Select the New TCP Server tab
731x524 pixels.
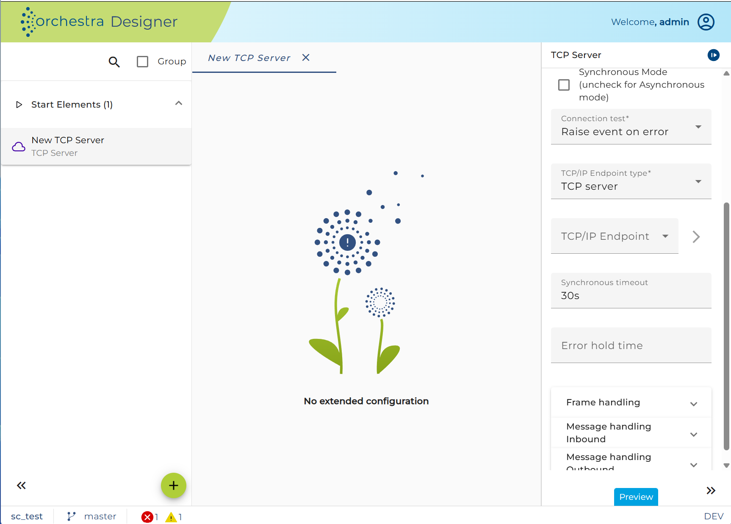(249, 58)
